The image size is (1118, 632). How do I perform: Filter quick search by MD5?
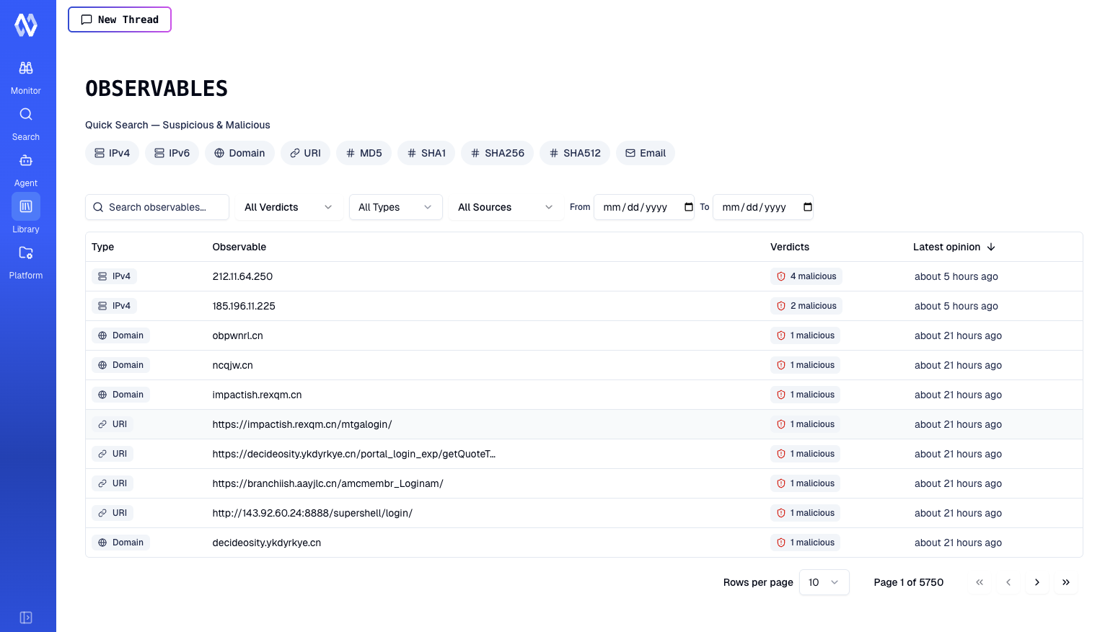click(364, 153)
